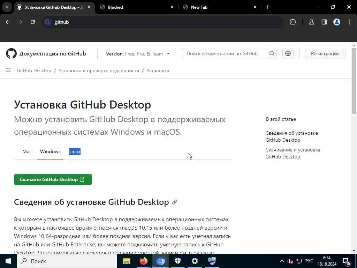Image resolution: width=357 pixels, height=268 pixels.
Task: Open the browser extensions puzzle icon
Action: point(293,22)
